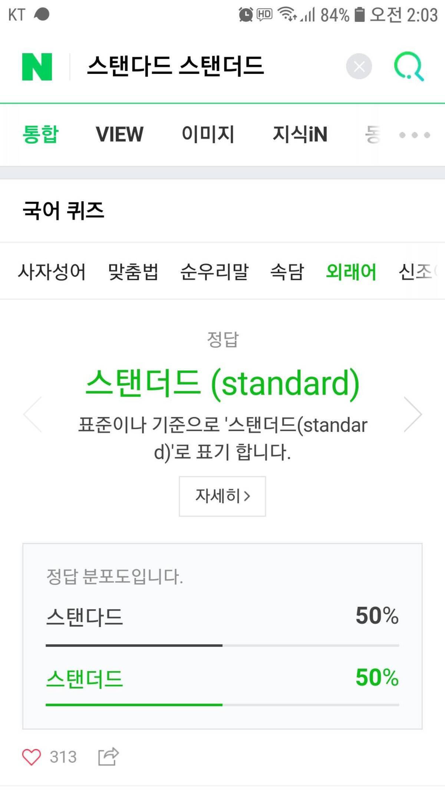Like the quiz with heart icon
The height and width of the screenshot is (792, 445).
coord(32,757)
